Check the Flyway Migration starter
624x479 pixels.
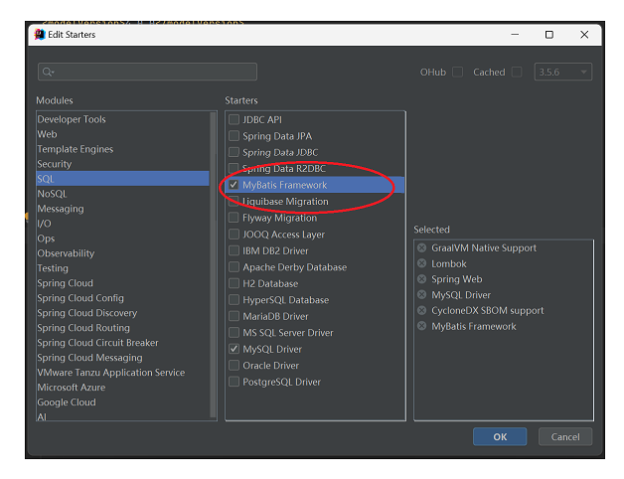click(234, 218)
